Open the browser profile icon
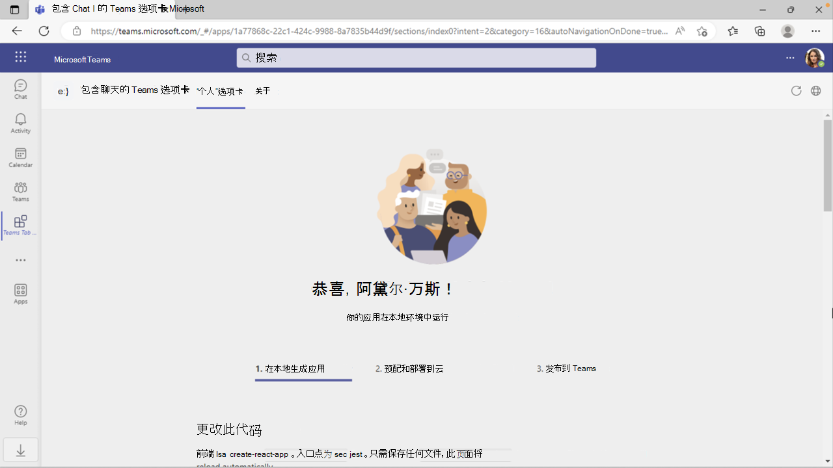The width and height of the screenshot is (833, 468). 787,31
